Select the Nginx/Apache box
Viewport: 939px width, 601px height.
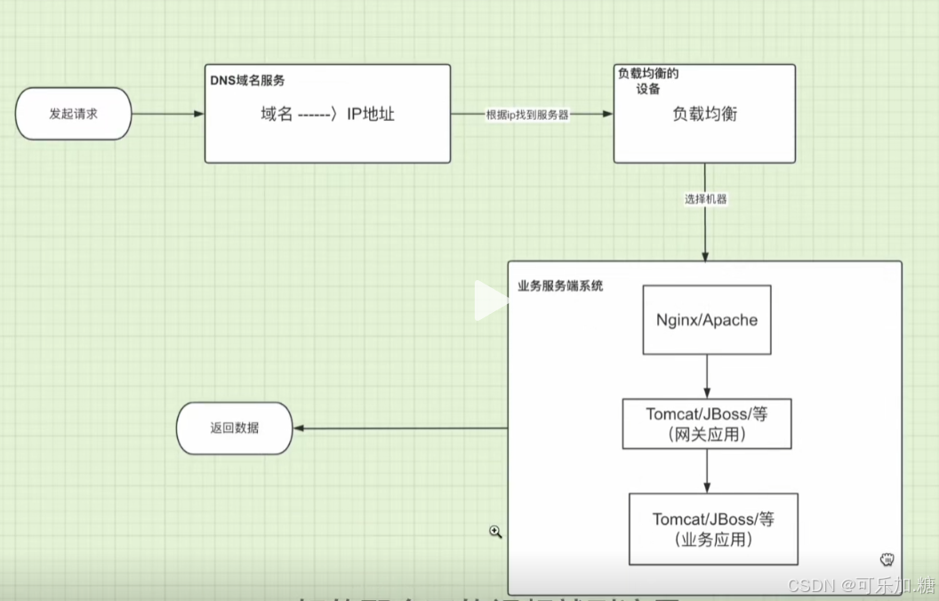pyautogui.click(x=707, y=320)
